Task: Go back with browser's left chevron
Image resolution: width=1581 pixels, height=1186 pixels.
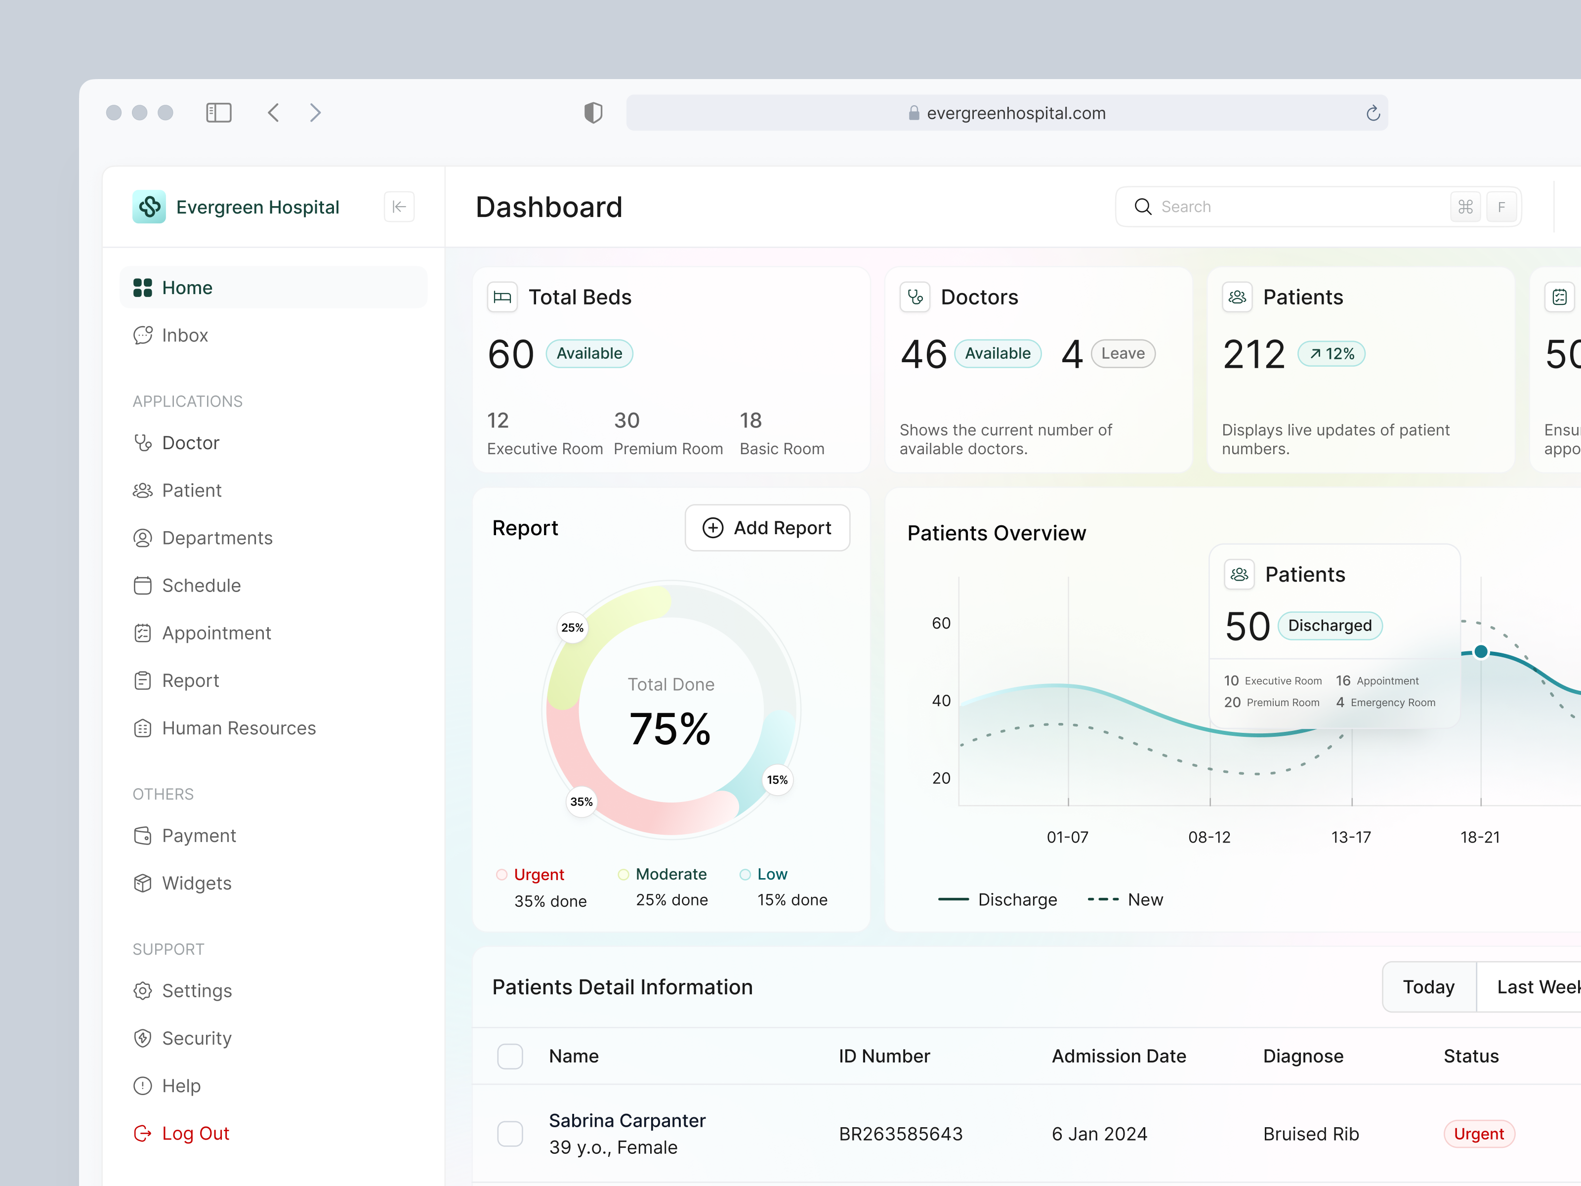Action: 274,113
